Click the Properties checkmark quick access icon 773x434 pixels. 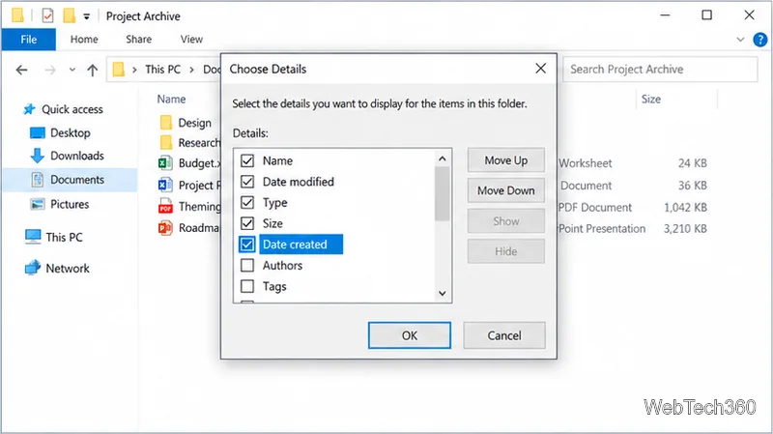(x=47, y=15)
